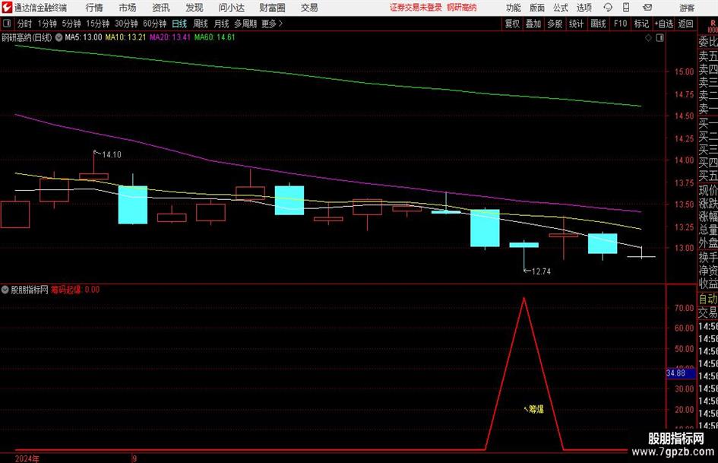Open the 版面 menu
This screenshot has height=463, width=718.
(536, 8)
